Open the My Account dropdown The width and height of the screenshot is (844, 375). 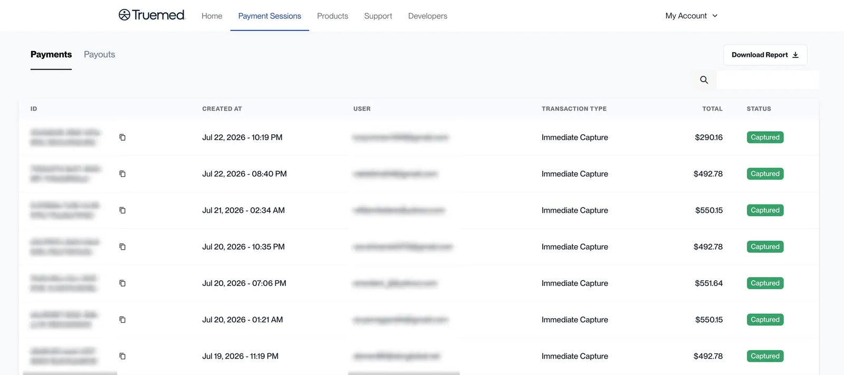692,16
